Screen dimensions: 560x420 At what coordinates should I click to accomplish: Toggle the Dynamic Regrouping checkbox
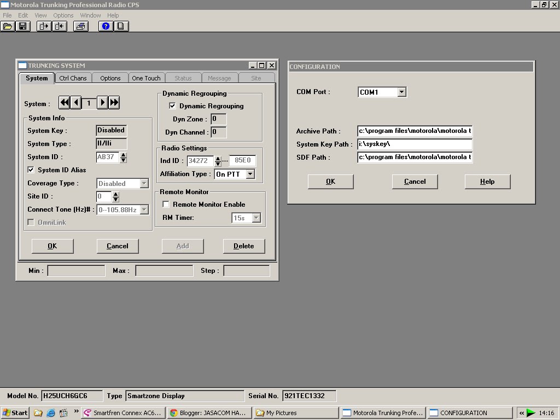(172, 106)
